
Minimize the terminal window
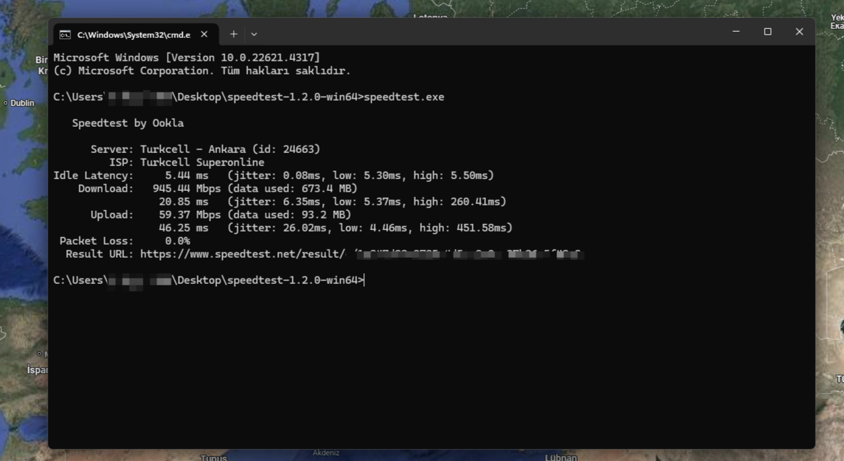pyautogui.click(x=736, y=32)
